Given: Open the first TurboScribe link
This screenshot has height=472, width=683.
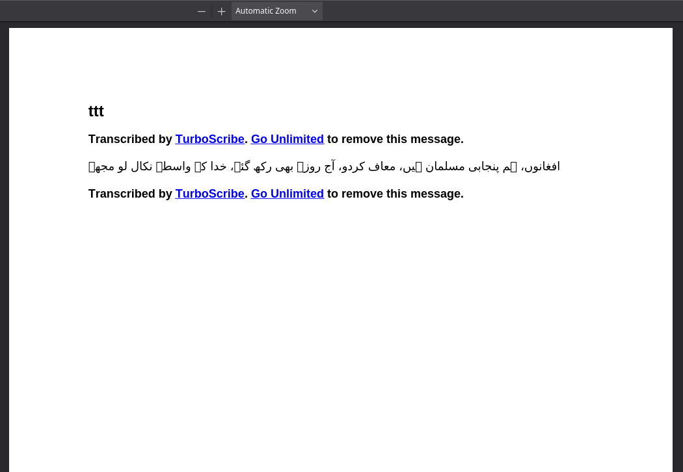Looking at the screenshot, I should point(209,139).
